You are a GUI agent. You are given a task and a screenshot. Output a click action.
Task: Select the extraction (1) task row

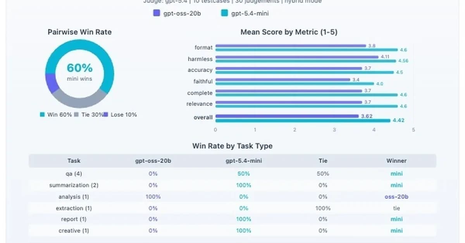(x=74, y=208)
